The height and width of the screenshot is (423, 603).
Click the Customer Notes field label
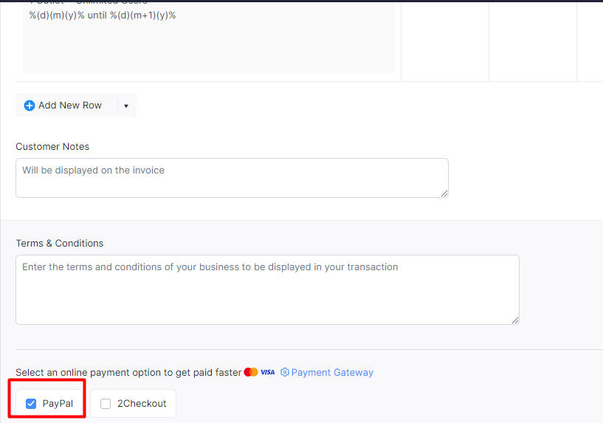click(52, 146)
